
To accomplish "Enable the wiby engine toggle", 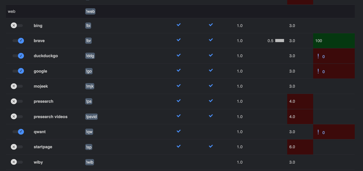I will coord(17,162).
